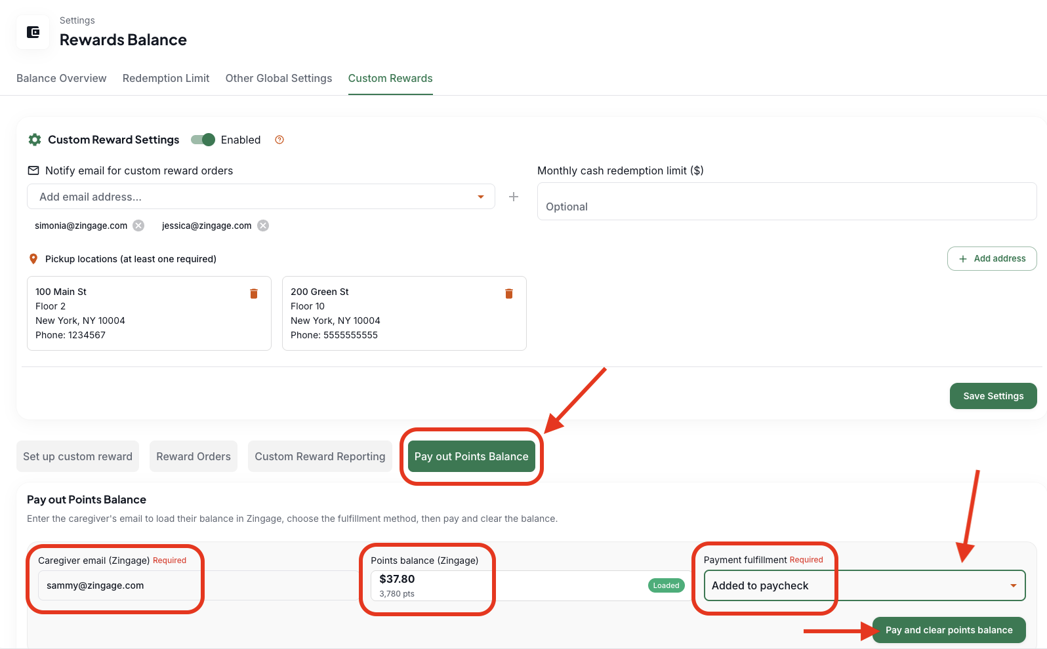Screen dimensions: 1047x649
Task: Click the Settings breadcrumb text
Action: [x=77, y=20]
